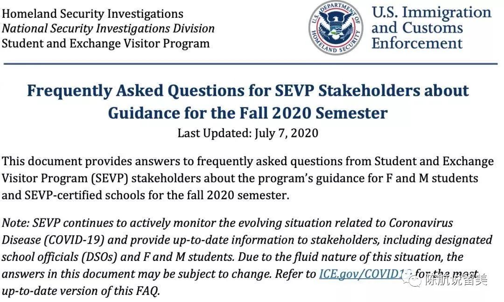Click the final line up-to-date version of this FAQ
The image size is (504, 302).
[81, 291]
